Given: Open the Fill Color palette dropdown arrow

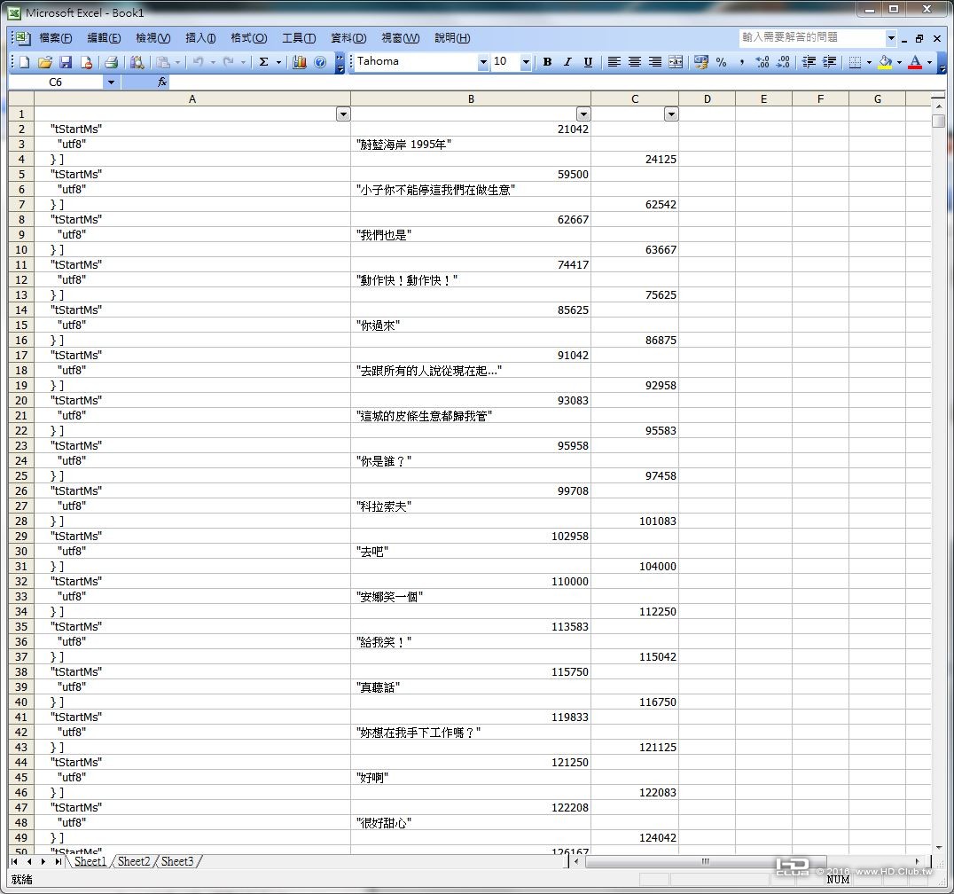Looking at the screenshot, I should tap(899, 62).
